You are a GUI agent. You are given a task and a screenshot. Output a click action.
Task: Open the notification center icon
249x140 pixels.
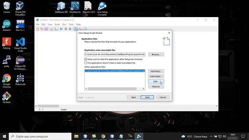click(x=243, y=136)
